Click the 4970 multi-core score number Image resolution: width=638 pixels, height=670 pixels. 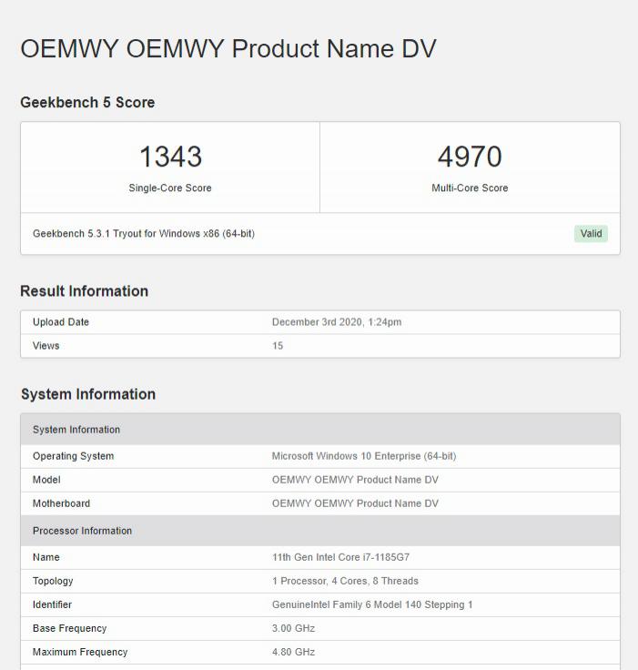470,157
